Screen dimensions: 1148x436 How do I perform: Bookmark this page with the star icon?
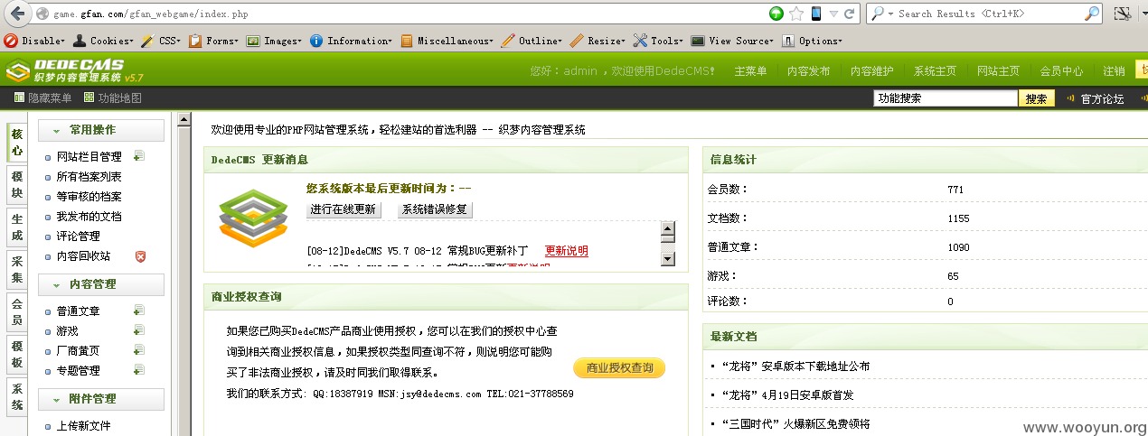(796, 14)
